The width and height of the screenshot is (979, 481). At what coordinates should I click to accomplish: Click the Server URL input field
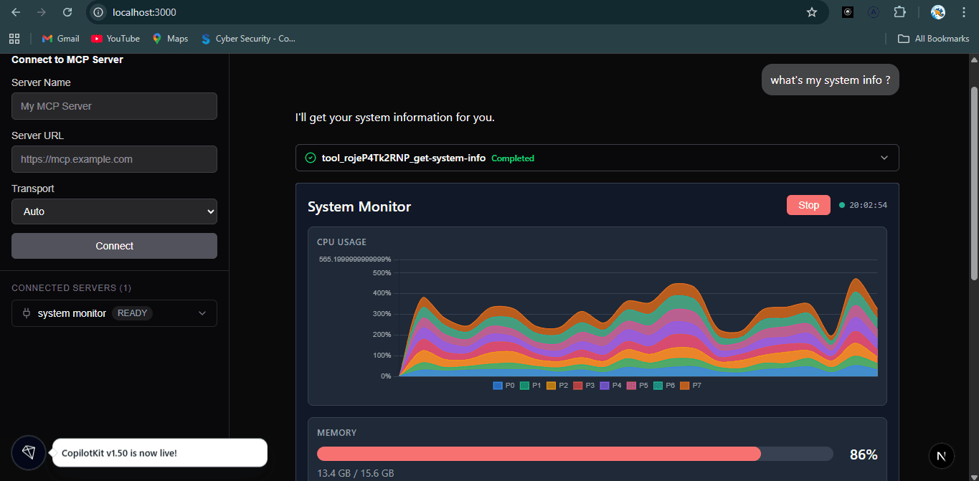click(114, 159)
